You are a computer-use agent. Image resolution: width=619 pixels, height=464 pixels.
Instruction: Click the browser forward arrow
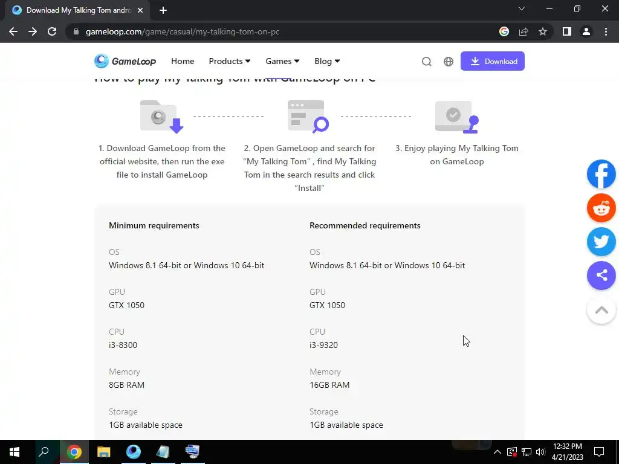[33, 31]
